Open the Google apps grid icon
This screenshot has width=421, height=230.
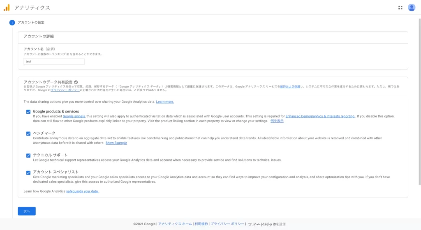coord(400,7)
